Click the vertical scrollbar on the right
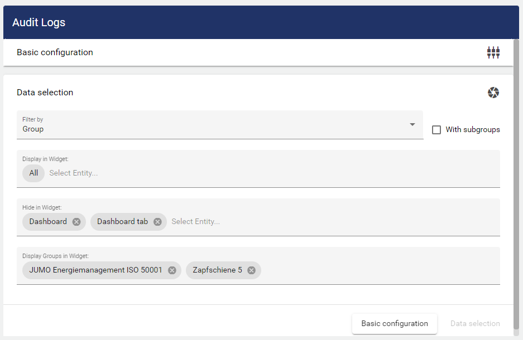This screenshot has height=340, width=523. click(516, 167)
